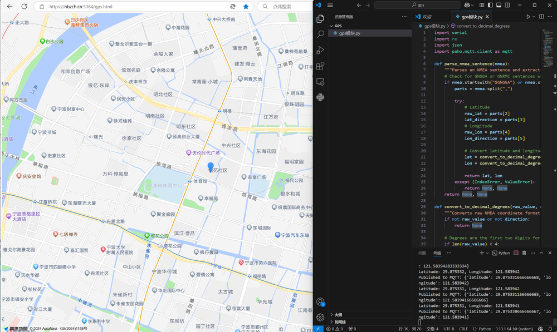The image size is (557, 332).
Task: Reload the browser page
Action: [24, 6]
